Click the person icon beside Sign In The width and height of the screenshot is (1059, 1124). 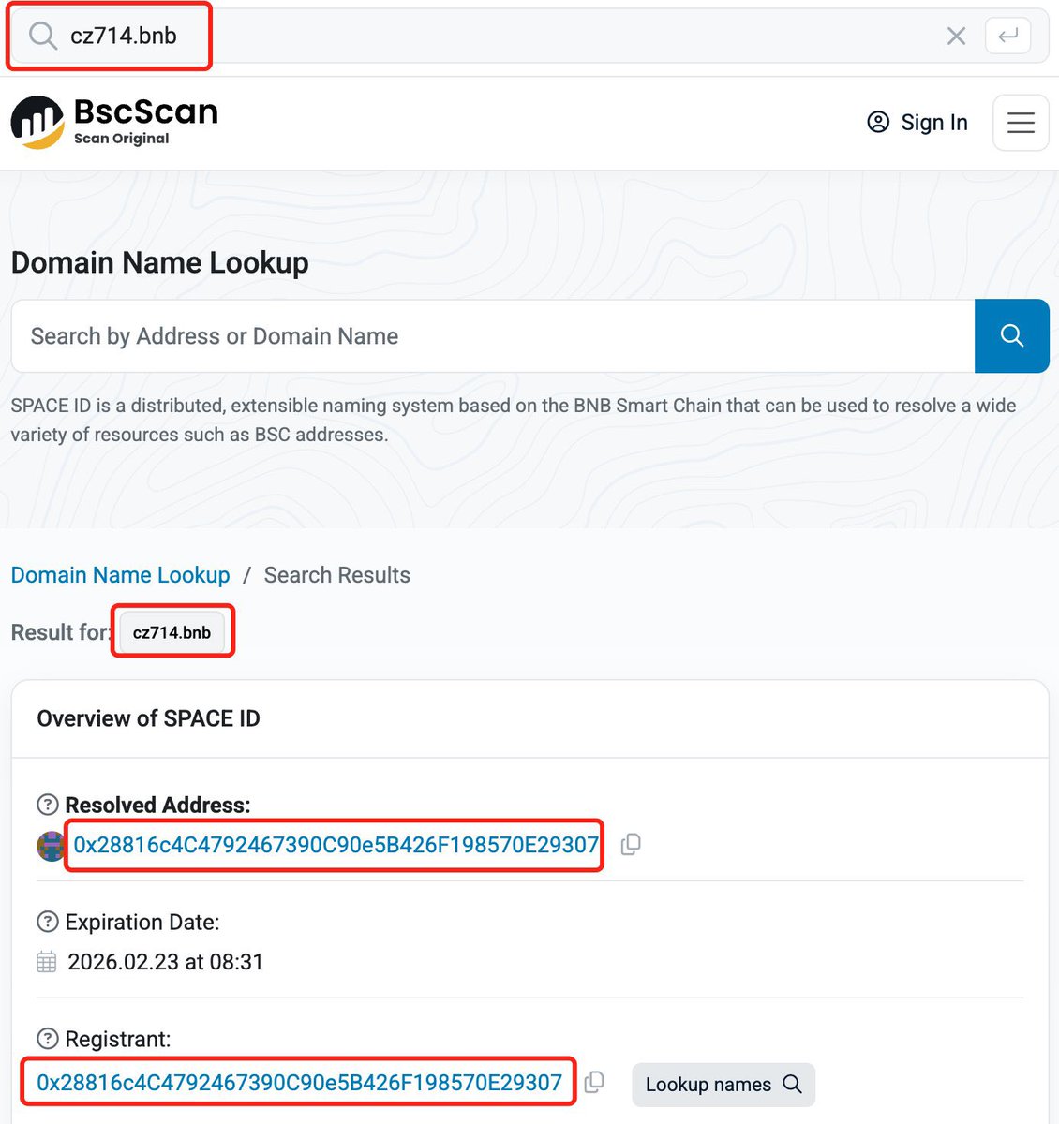click(878, 122)
